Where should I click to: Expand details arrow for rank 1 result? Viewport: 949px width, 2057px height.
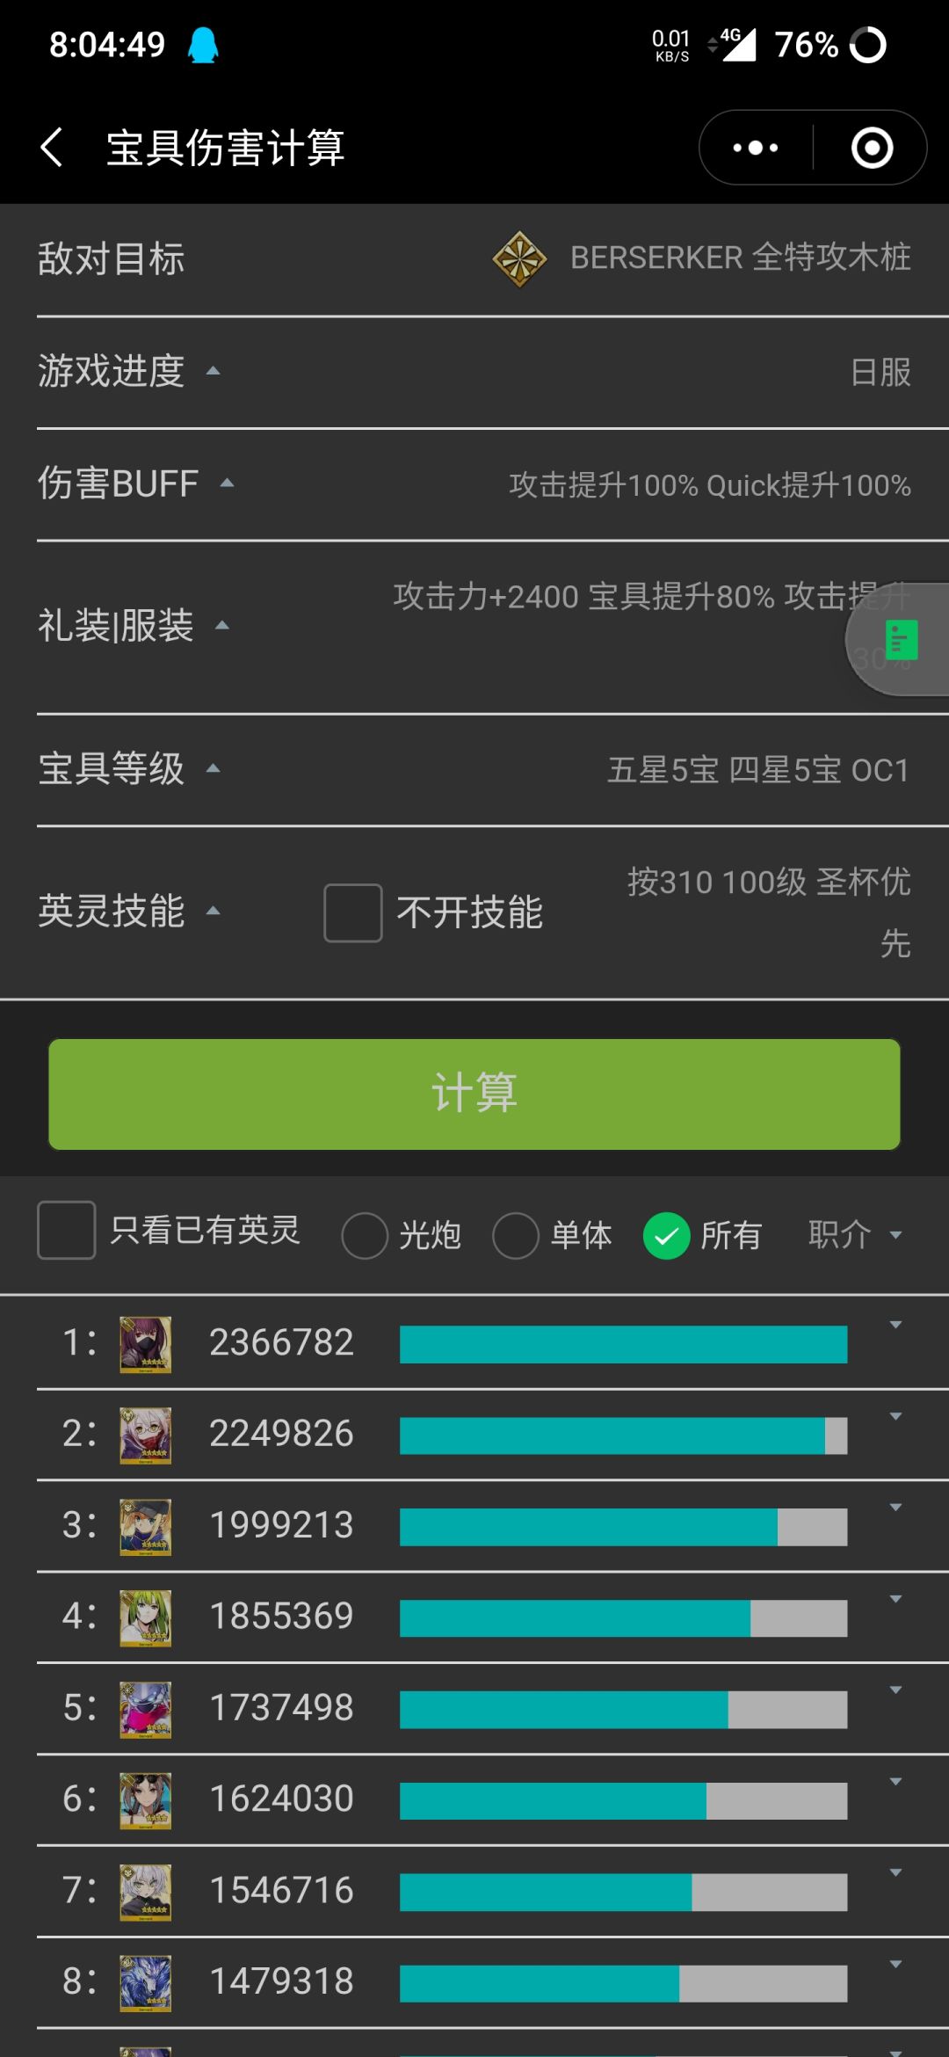895,1325
